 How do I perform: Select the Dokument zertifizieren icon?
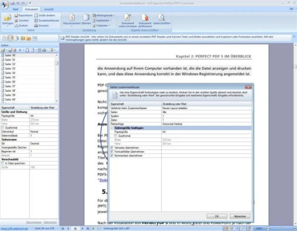145,18
